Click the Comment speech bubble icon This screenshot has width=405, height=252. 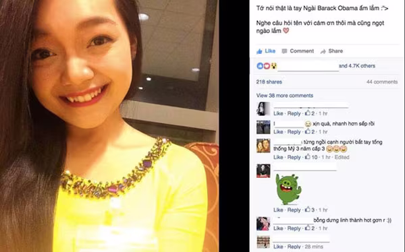[284, 51]
